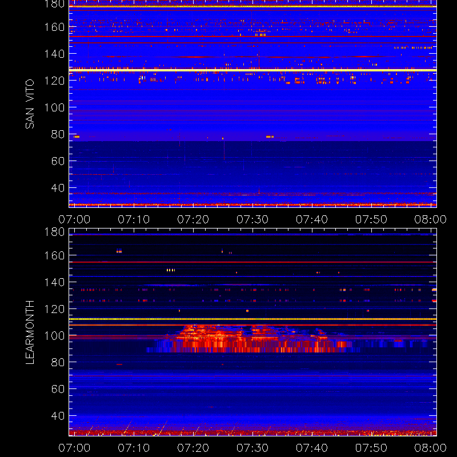Click 07:30 time label under San Vito plot
Viewport: 457px width, 457px height.
coord(252,219)
